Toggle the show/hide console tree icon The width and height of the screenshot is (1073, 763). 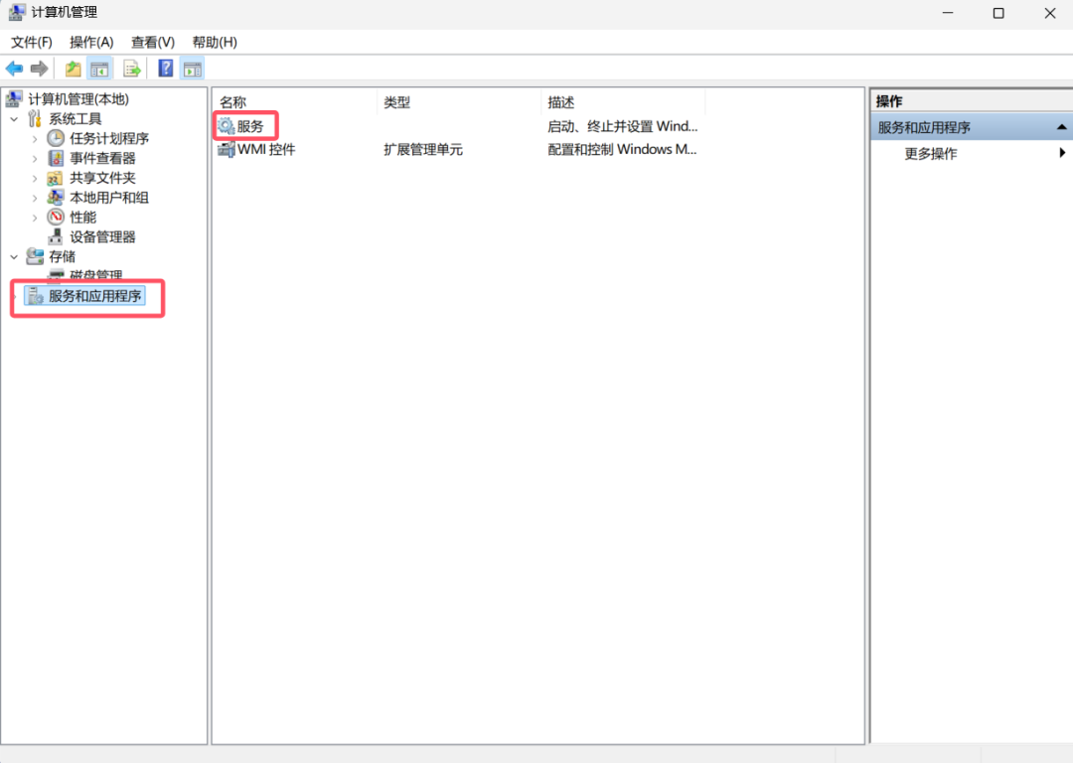tap(100, 69)
